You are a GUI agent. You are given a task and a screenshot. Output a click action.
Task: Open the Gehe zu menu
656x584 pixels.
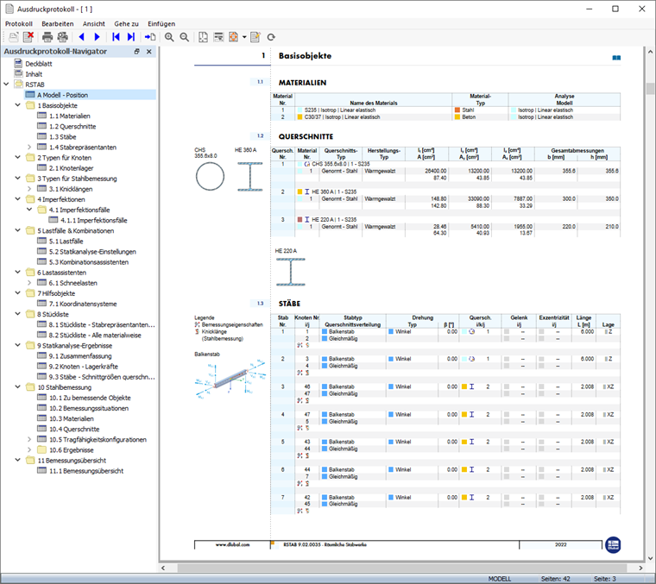pyautogui.click(x=126, y=24)
